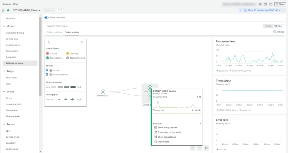This screenshot has height=153, width=288.
Task: Collapse the Triage section in sidebar
Action: pyautogui.click(x=4, y=71)
